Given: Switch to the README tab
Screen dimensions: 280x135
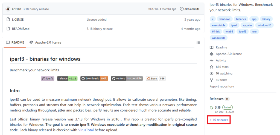Looking at the screenshot, I should (x=15, y=42).
